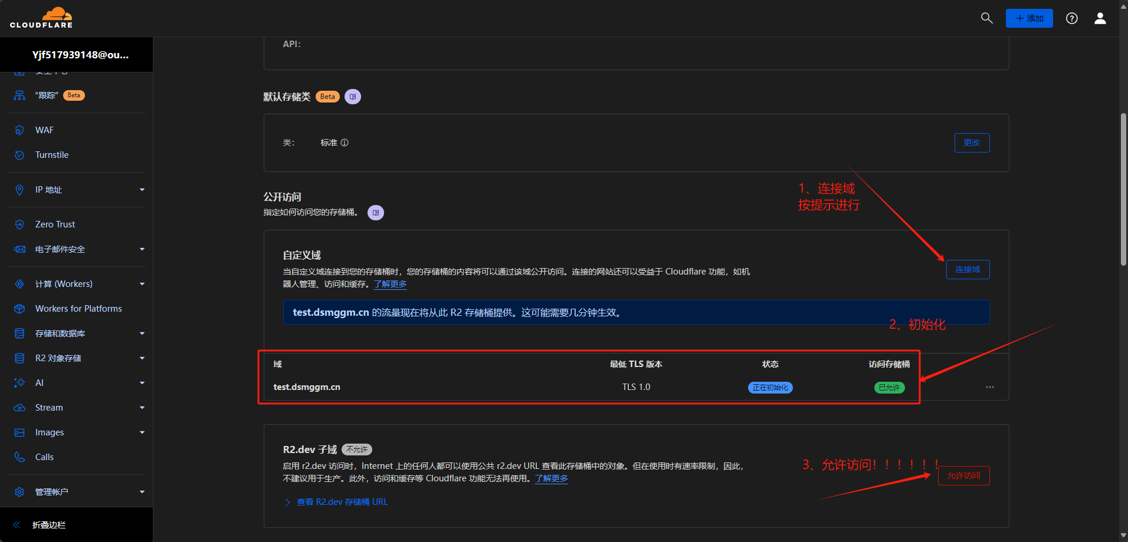
Task: Open the user profile icon
Action: pyautogui.click(x=1100, y=18)
